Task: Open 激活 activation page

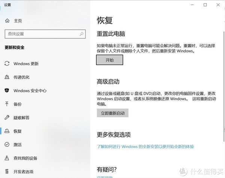Action: (x=18, y=145)
